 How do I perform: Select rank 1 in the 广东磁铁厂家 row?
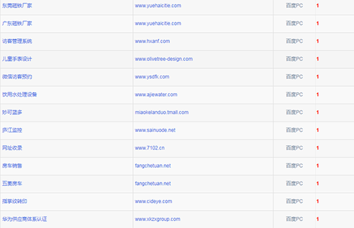[318, 23]
